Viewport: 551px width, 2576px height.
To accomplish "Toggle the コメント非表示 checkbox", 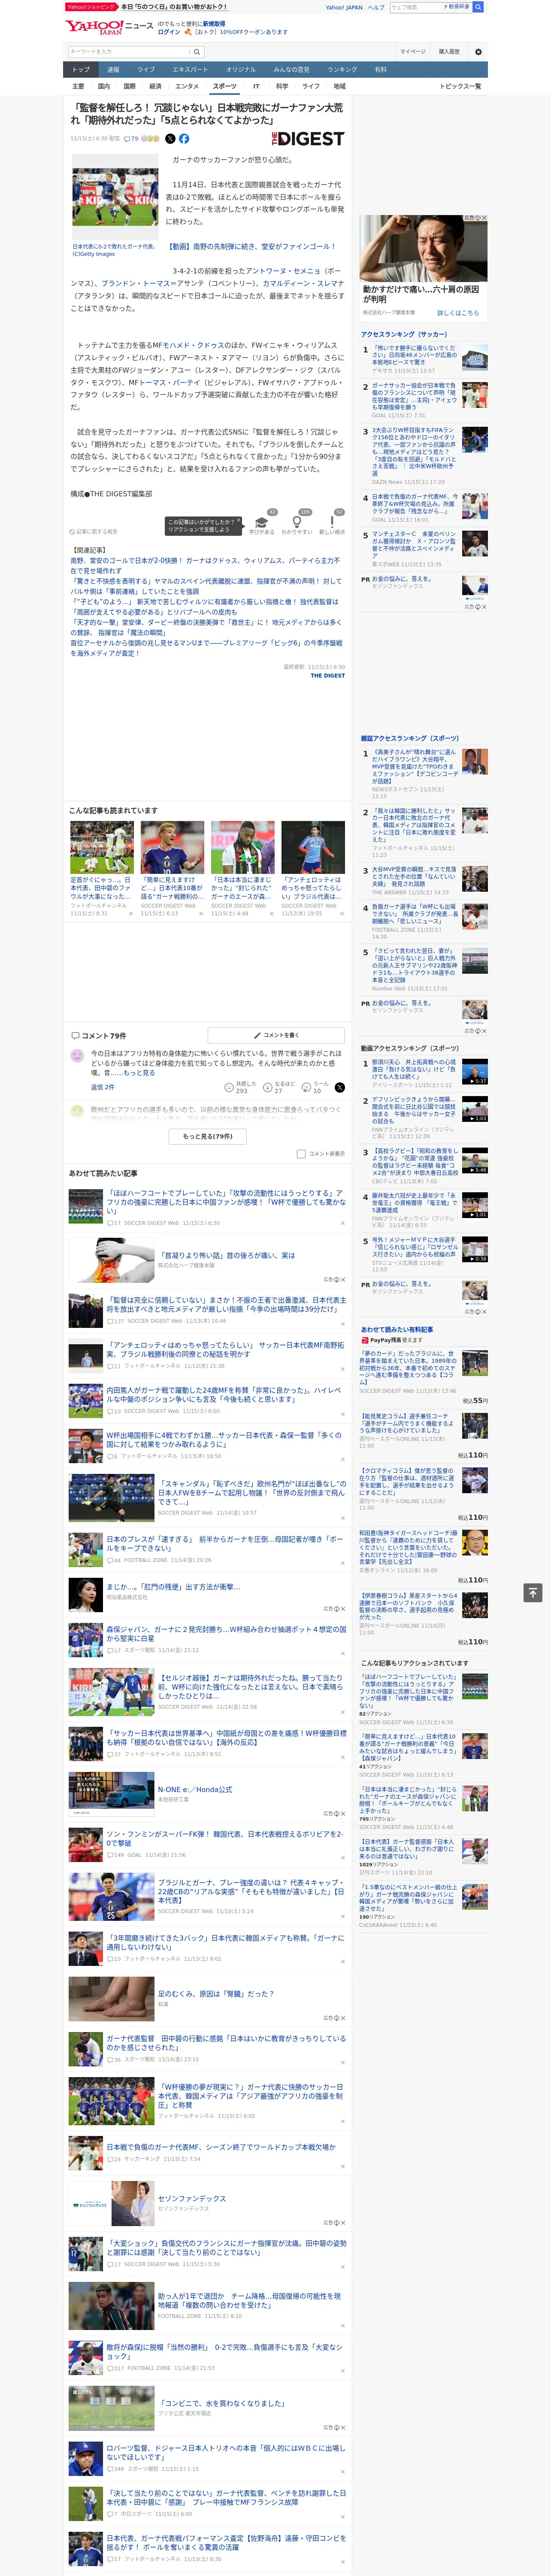I will click(301, 1153).
